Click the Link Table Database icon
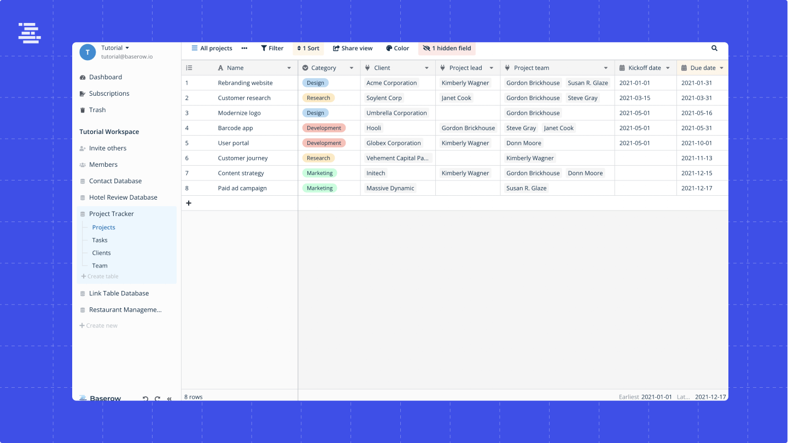This screenshot has height=443, width=788. click(83, 294)
